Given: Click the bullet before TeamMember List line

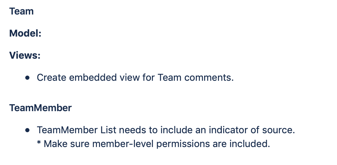Looking at the screenshot, I should tap(27, 130).
